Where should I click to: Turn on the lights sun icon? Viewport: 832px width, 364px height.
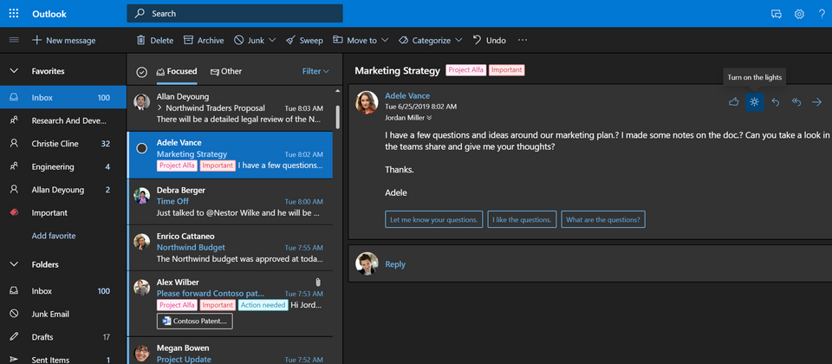pos(755,102)
